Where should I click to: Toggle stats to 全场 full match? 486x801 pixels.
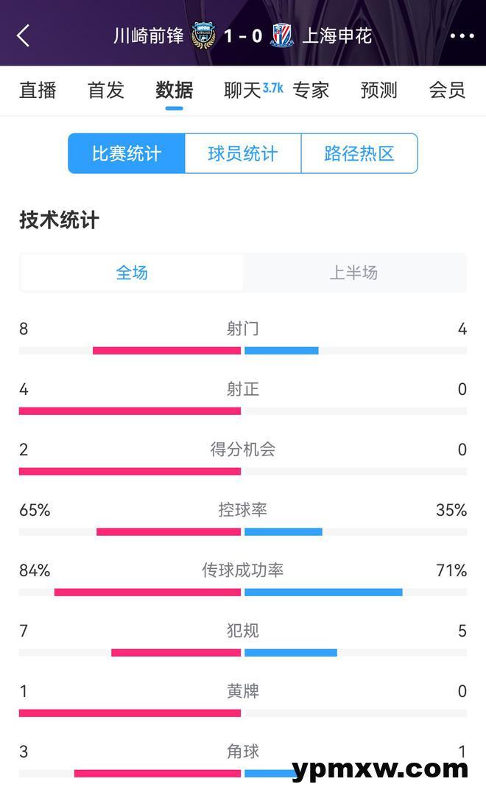tap(133, 273)
